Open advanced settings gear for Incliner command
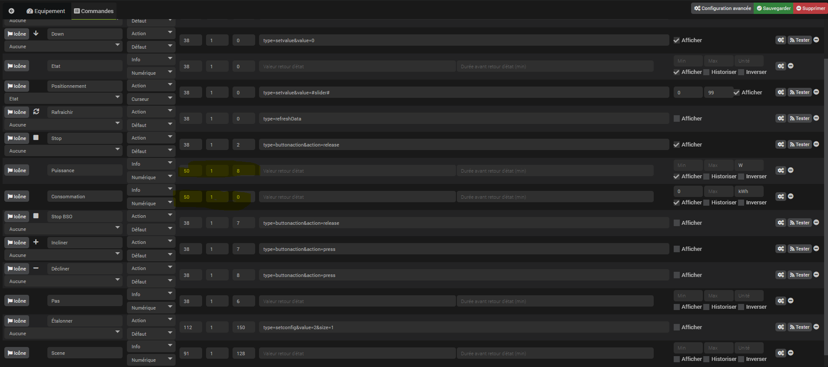This screenshot has width=828, height=367. (x=781, y=249)
